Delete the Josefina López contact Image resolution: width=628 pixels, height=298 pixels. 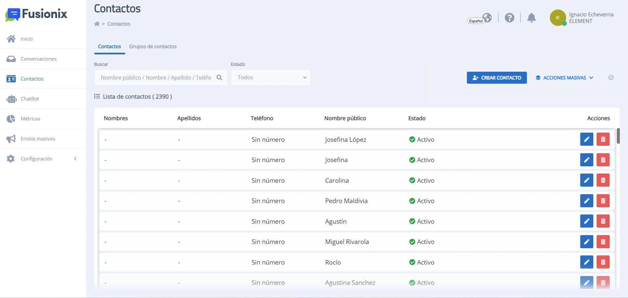(603, 139)
